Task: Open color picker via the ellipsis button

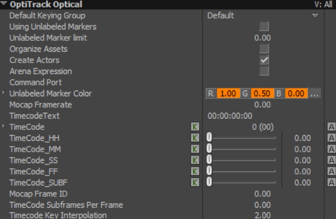Action: point(314,94)
